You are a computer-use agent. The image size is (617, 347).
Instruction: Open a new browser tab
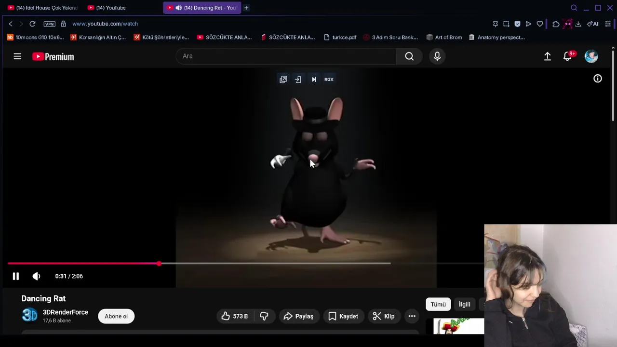coord(246,8)
